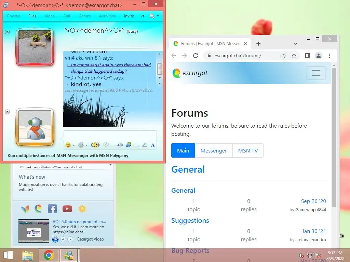Toggle the escargot hamburger navigation menu
This screenshot has height=262, width=350.
[316, 73]
